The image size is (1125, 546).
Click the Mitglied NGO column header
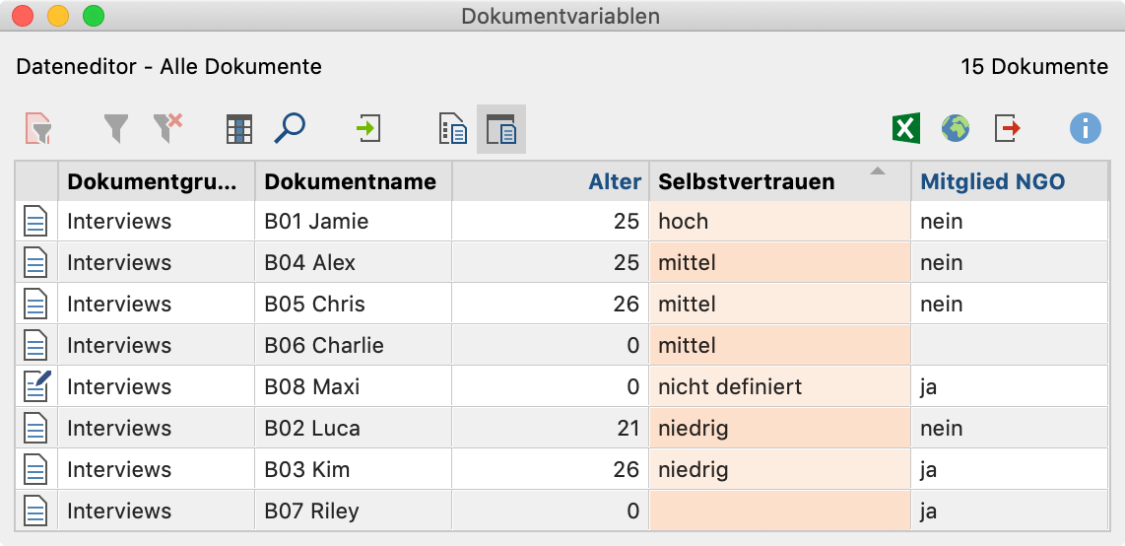click(992, 182)
